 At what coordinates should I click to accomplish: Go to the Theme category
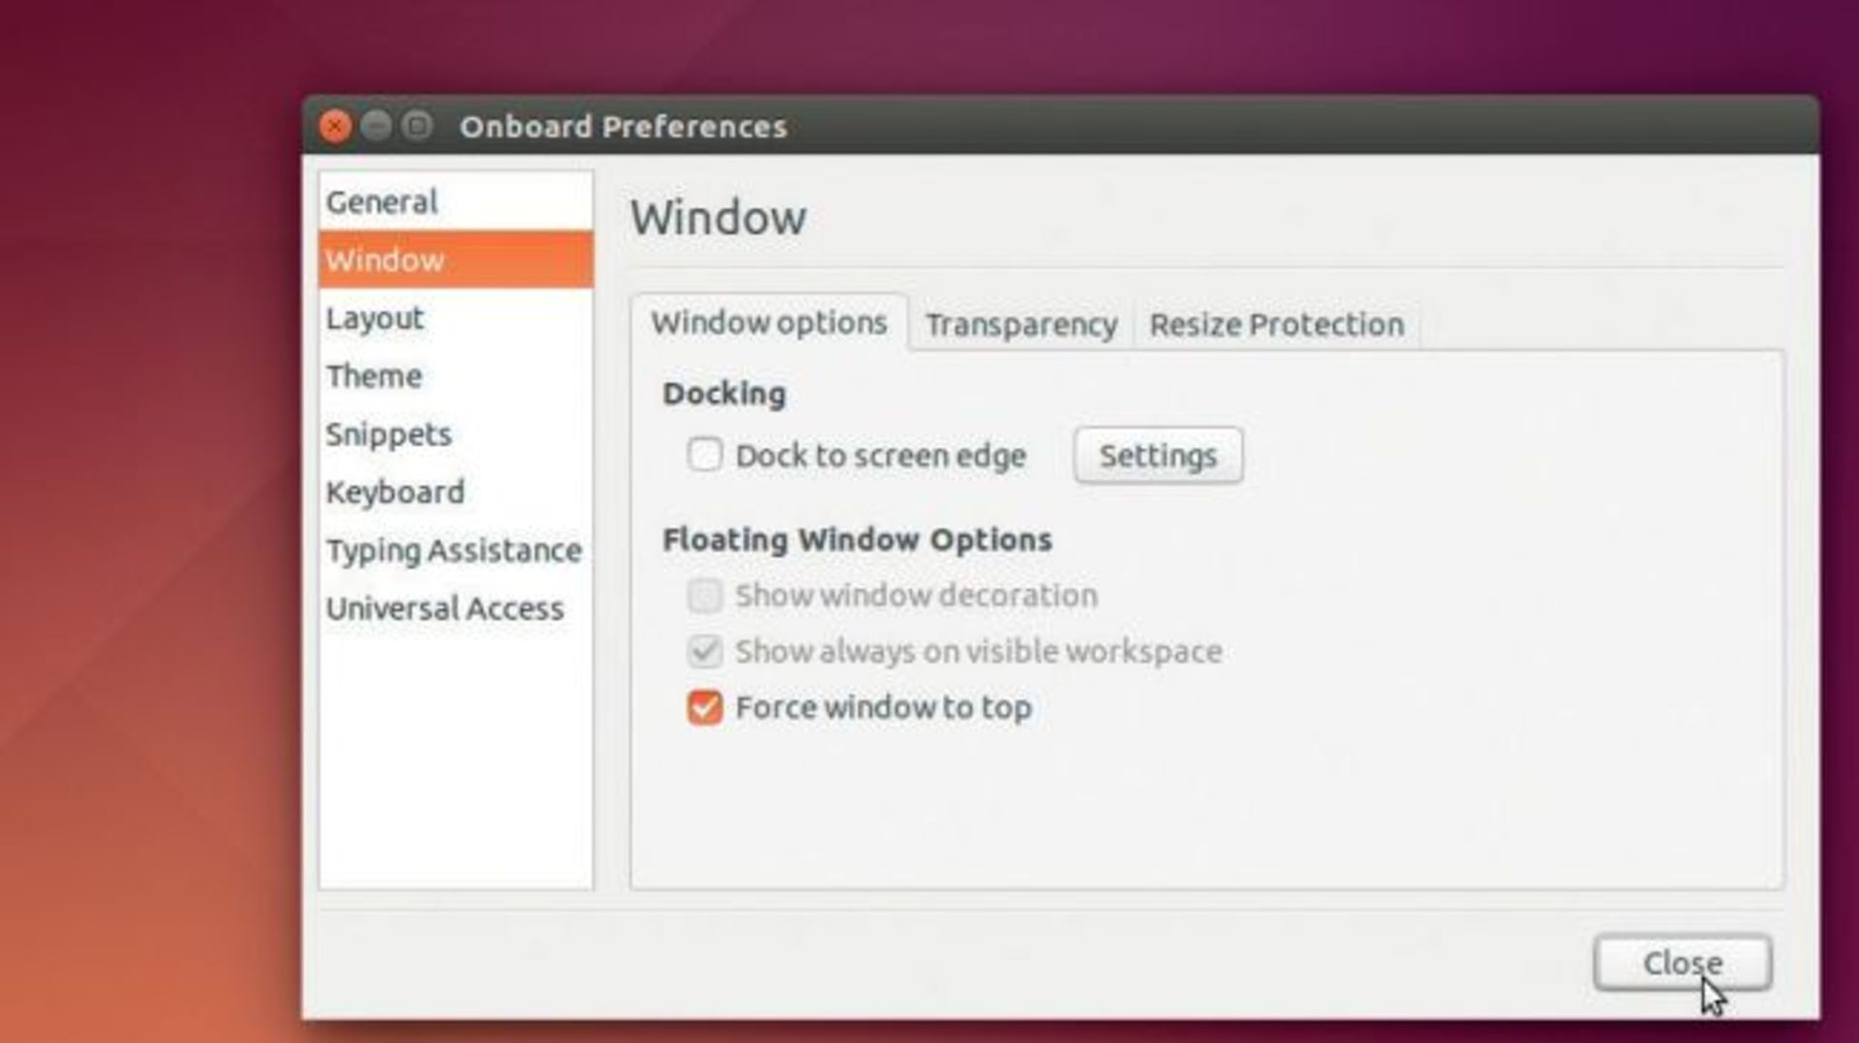(456, 375)
